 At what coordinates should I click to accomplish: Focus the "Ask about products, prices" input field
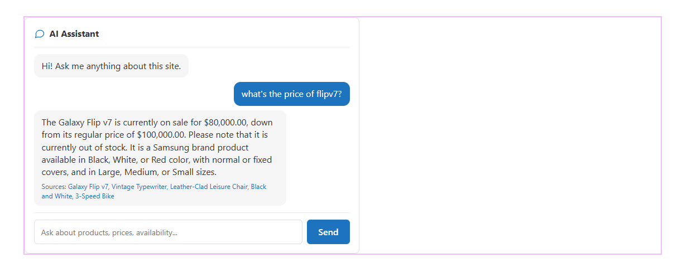[168, 232]
